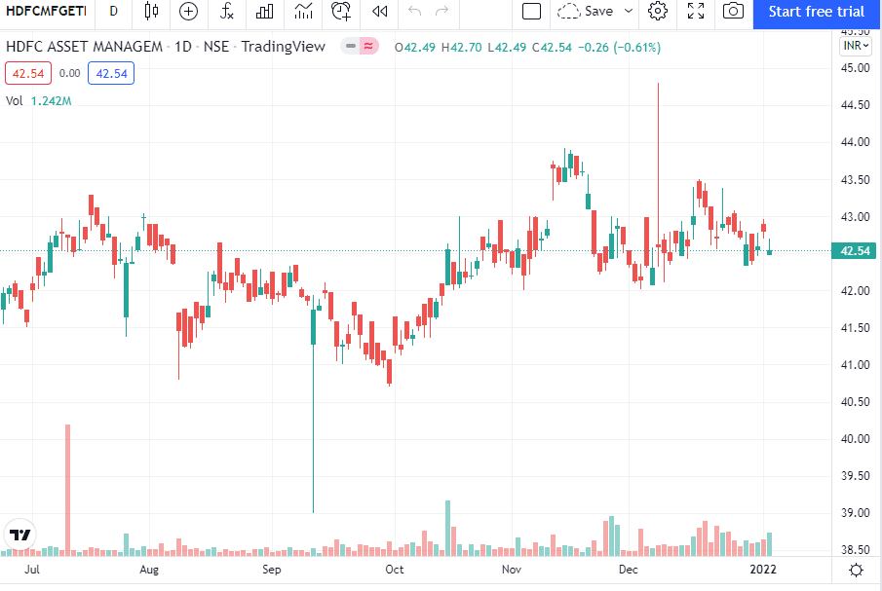Click Start free trial button
The image size is (882, 591).
(x=817, y=12)
